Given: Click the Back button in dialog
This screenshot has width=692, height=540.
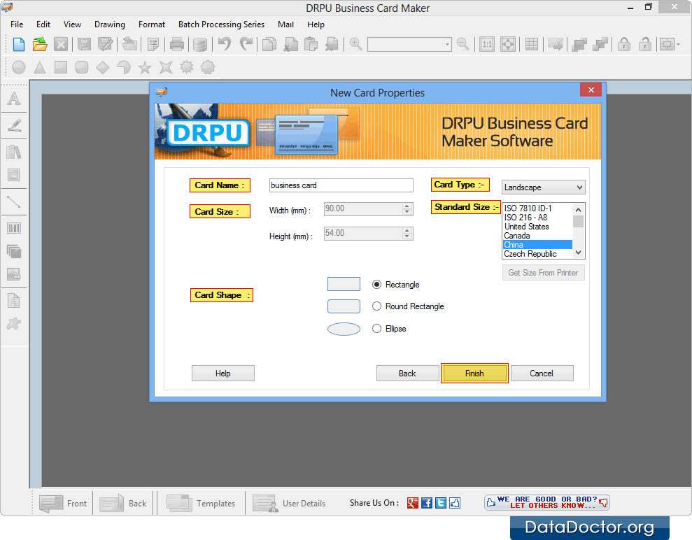Looking at the screenshot, I should click(407, 374).
